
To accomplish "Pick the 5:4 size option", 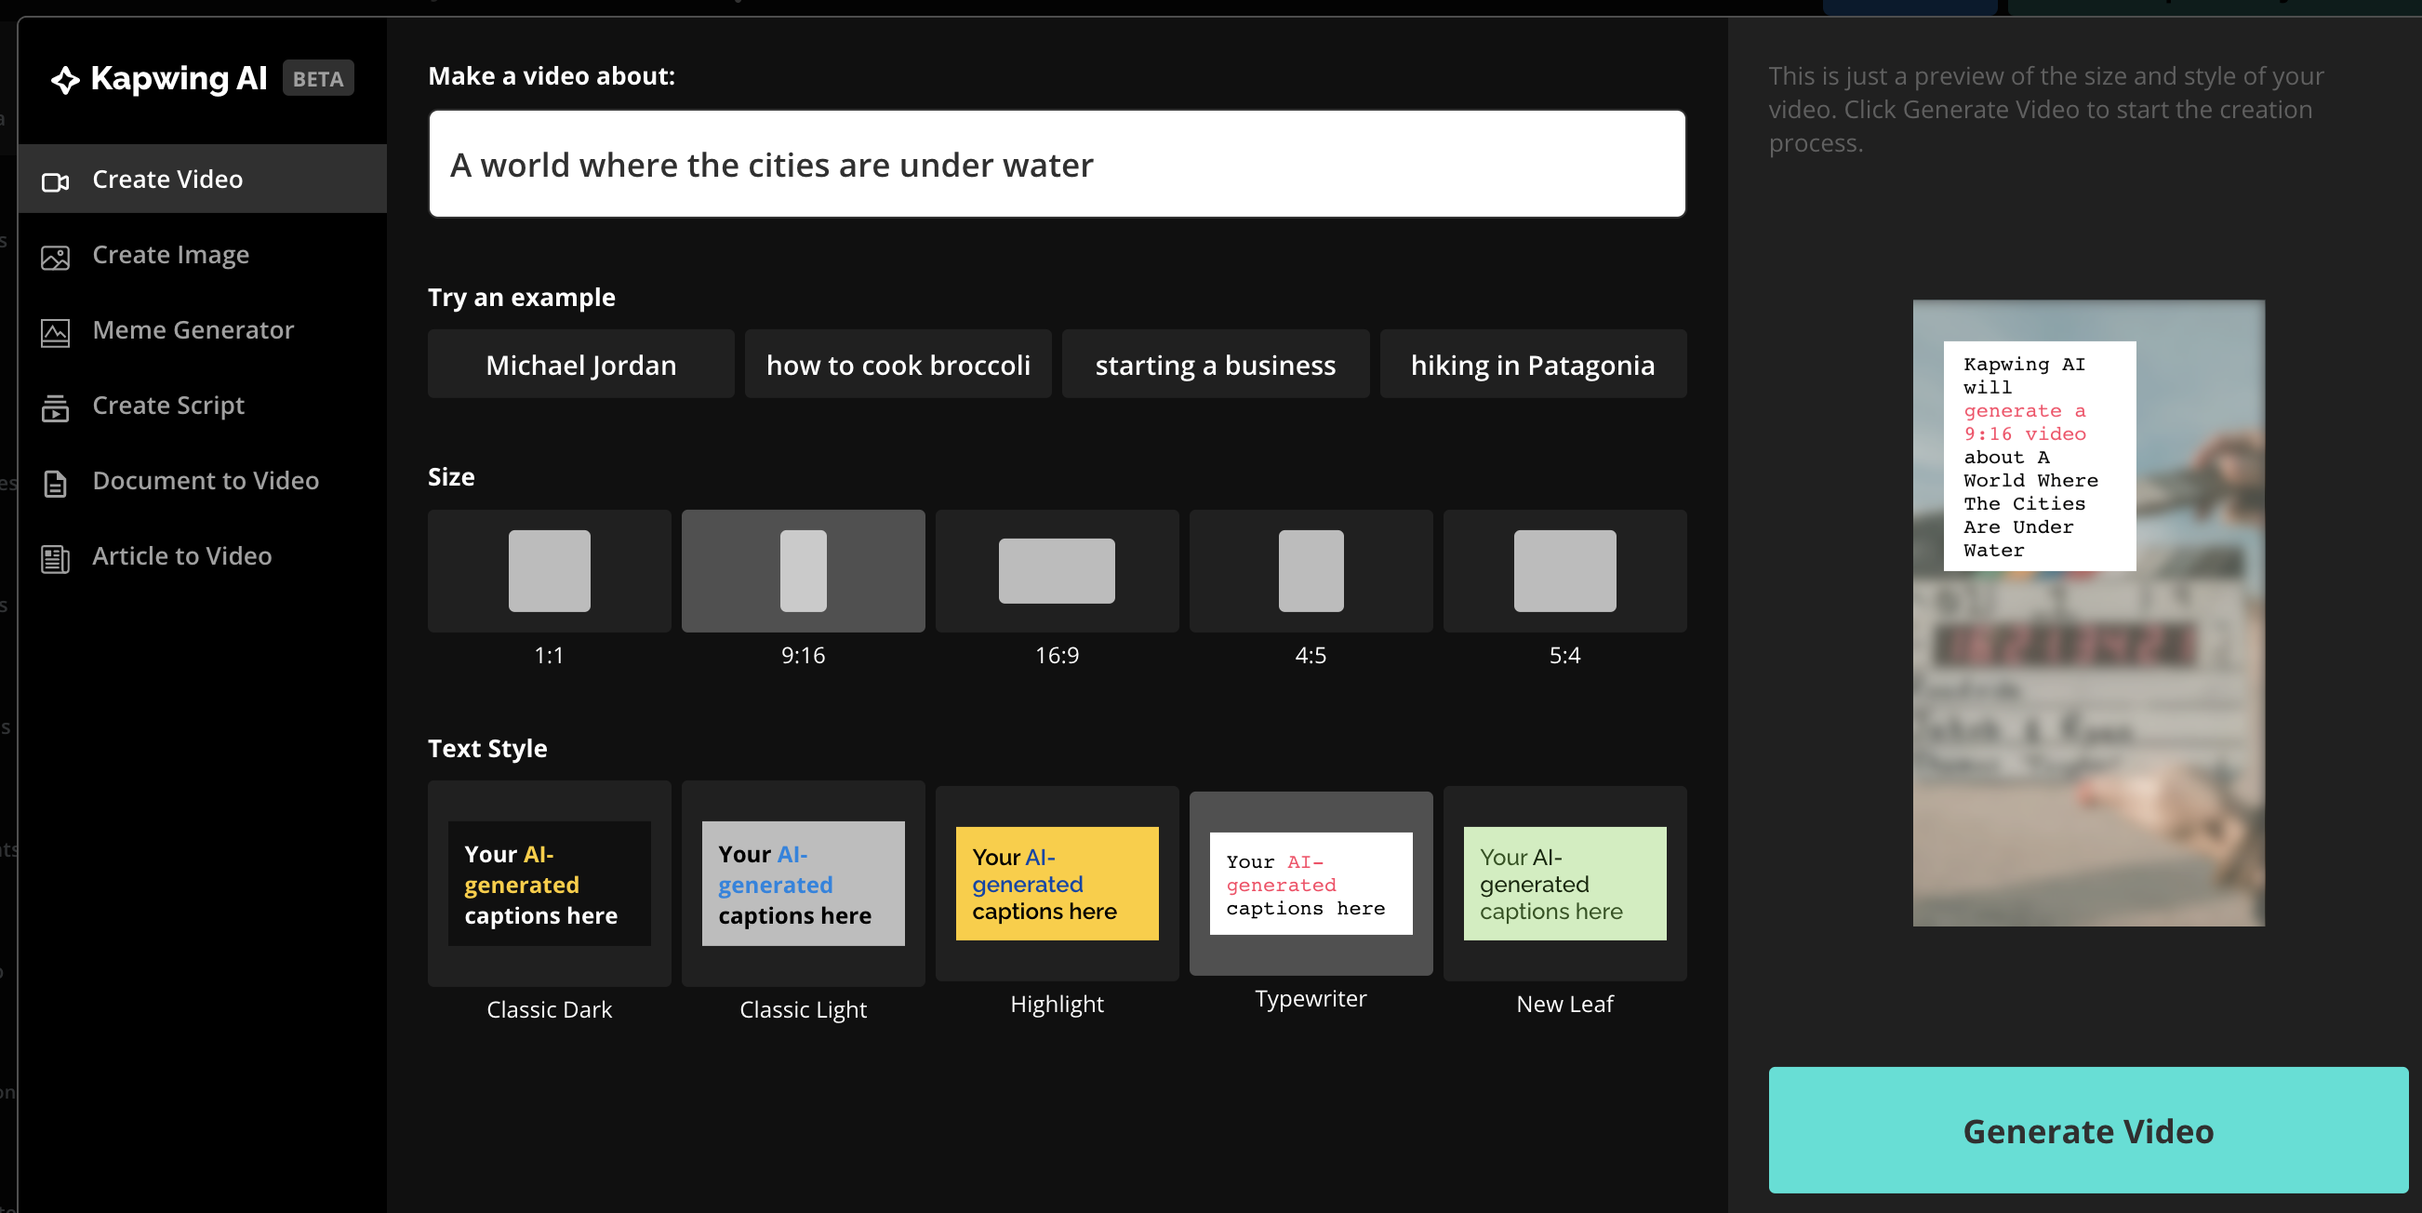I will coord(1564,571).
